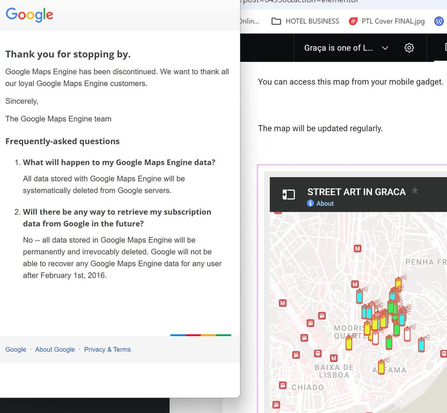This screenshot has width=447, height=413.
Task: Open the PTL Cover FINAL.jpg bookmark
Action: pyautogui.click(x=387, y=21)
